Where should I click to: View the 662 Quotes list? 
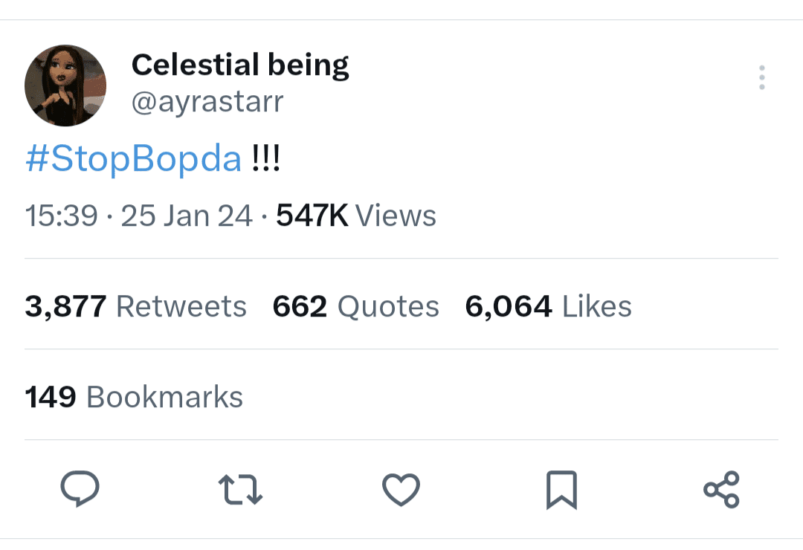[356, 306]
